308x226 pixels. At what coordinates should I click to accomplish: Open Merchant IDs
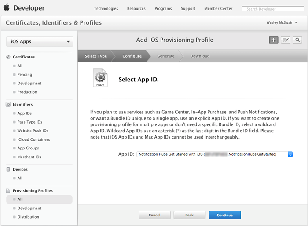click(29, 157)
